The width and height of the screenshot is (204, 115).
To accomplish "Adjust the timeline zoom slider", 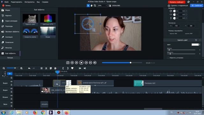I will pos(12,68).
